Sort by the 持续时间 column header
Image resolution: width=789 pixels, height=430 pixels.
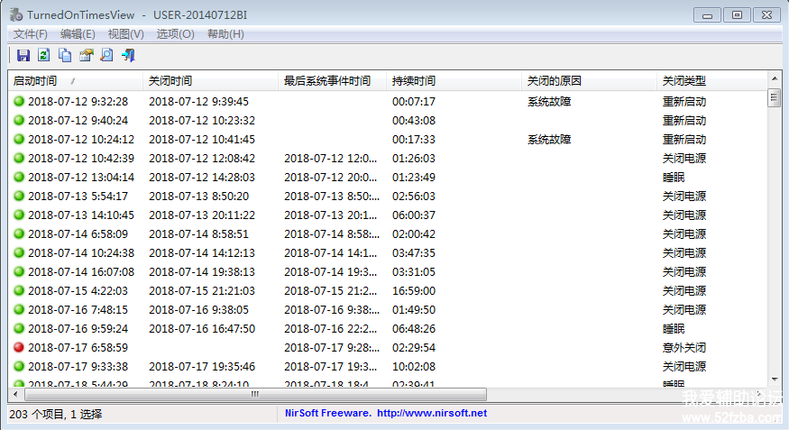pos(454,81)
